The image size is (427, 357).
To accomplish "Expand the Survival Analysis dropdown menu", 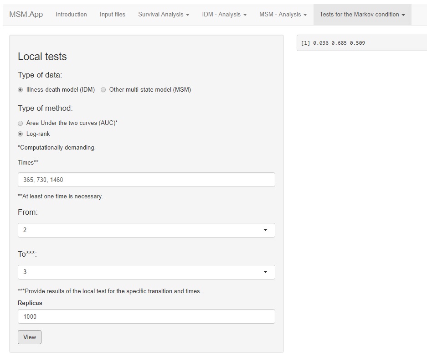I will coord(164,15).
